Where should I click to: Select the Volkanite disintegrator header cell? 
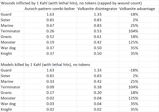click(98, 9)
